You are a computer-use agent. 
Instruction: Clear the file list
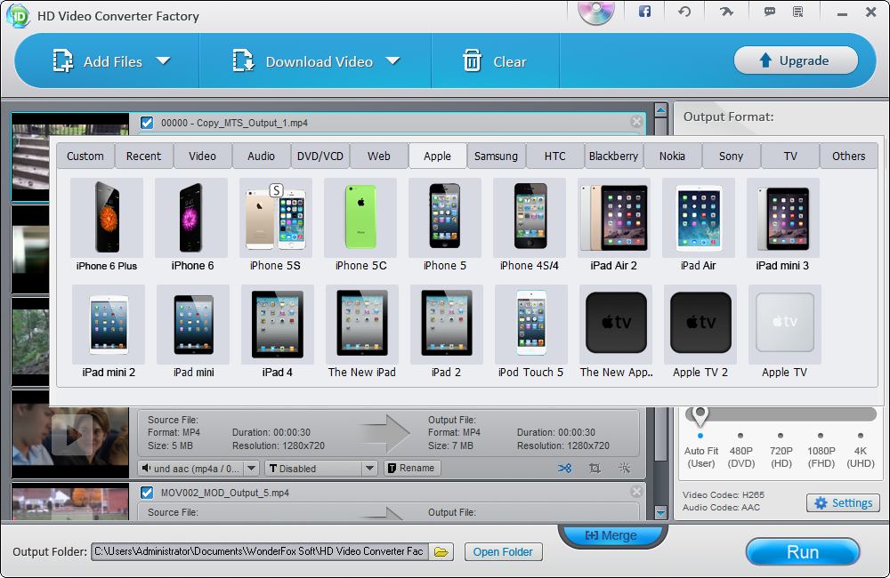tap(495, 61)
